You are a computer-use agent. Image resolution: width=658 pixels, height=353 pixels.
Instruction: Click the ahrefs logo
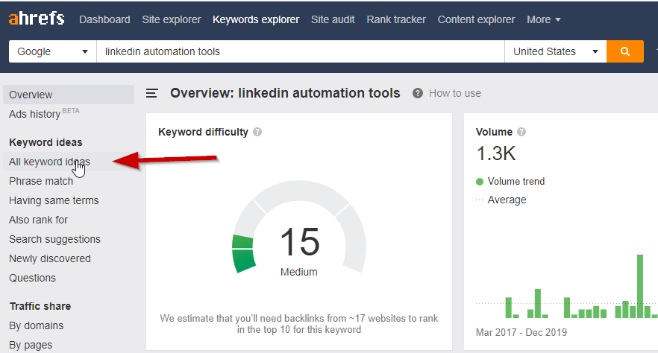(37, 19)
